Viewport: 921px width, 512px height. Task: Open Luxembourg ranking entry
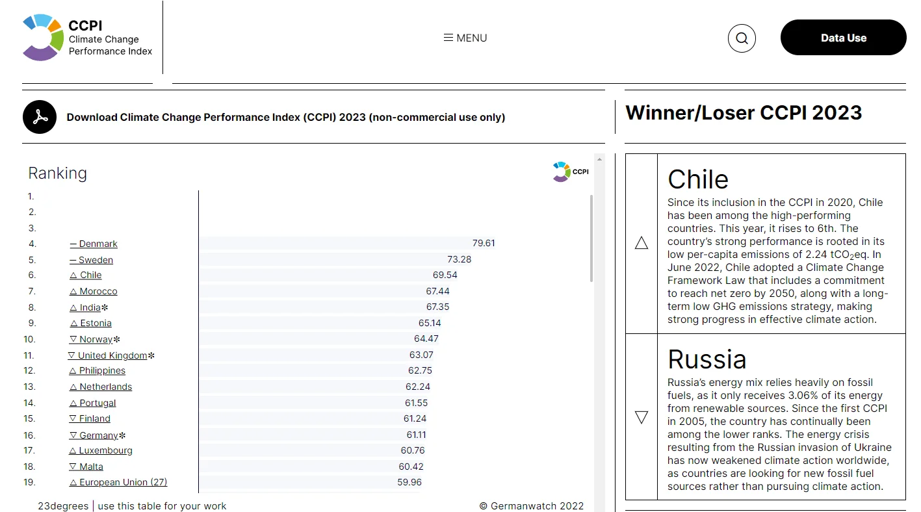tap(101, 451)
